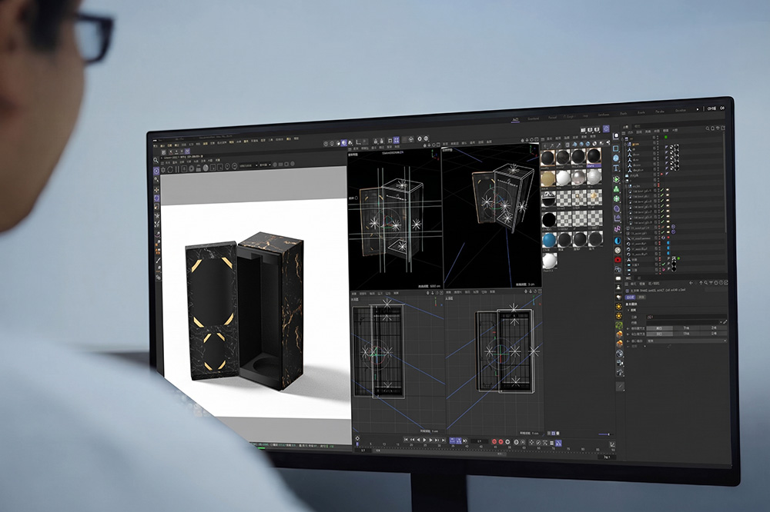Viewport: 770px width, 512px height.
Task: Select the purple-underlined active layout tab at top
Action: (x=515, y=119)
